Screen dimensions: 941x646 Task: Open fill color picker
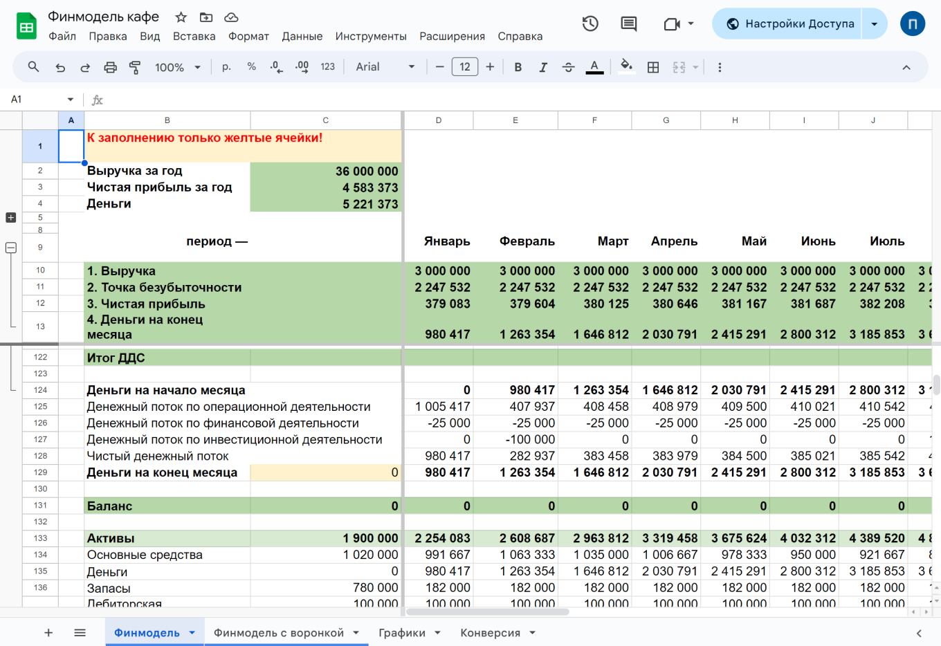click(x=626, y=67)
